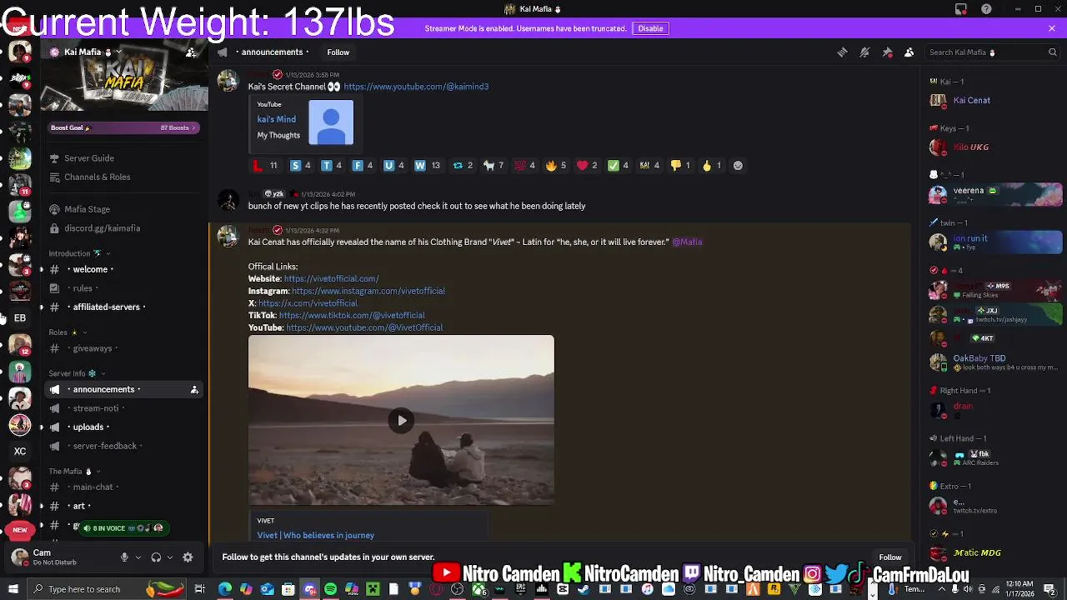1067x600 pixels.
Task: Click the search magnifier icon
Action: [1052, 52]
